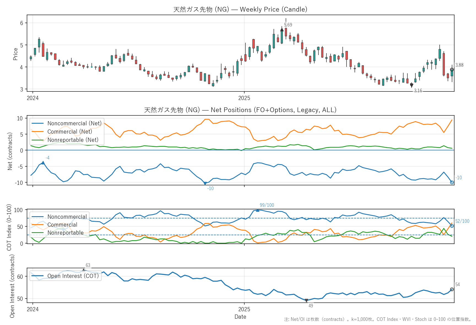
Task: Click the -10 Noncommercial net trough marker
Action: (205, 183)
